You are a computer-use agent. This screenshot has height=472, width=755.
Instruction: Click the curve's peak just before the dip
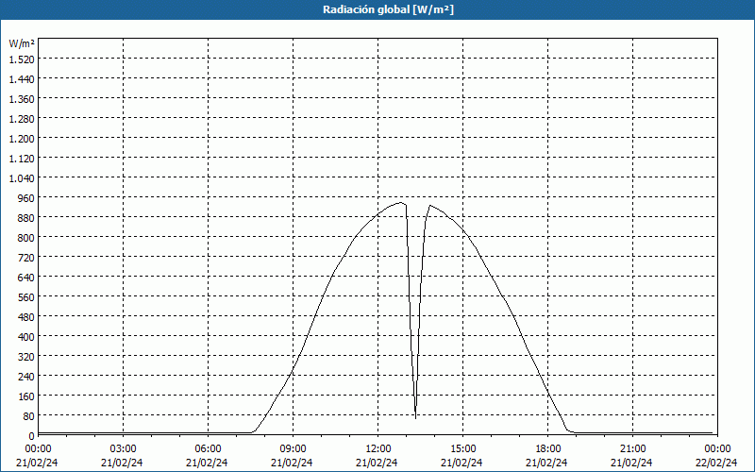[401, 202]
